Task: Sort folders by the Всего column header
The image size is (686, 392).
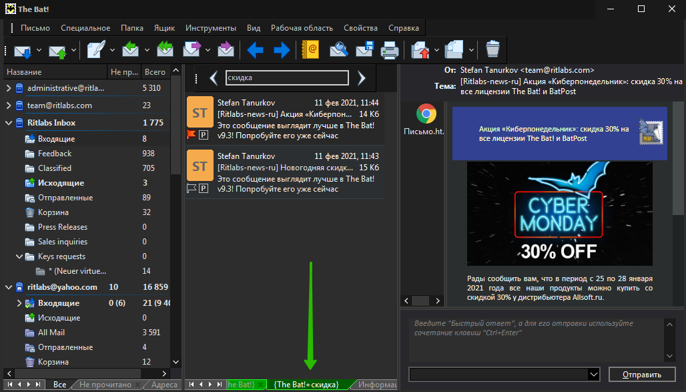Action: click(x=155, y=72)
